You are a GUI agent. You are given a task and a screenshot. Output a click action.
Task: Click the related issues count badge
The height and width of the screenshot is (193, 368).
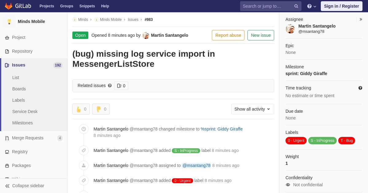coord(121,86)
